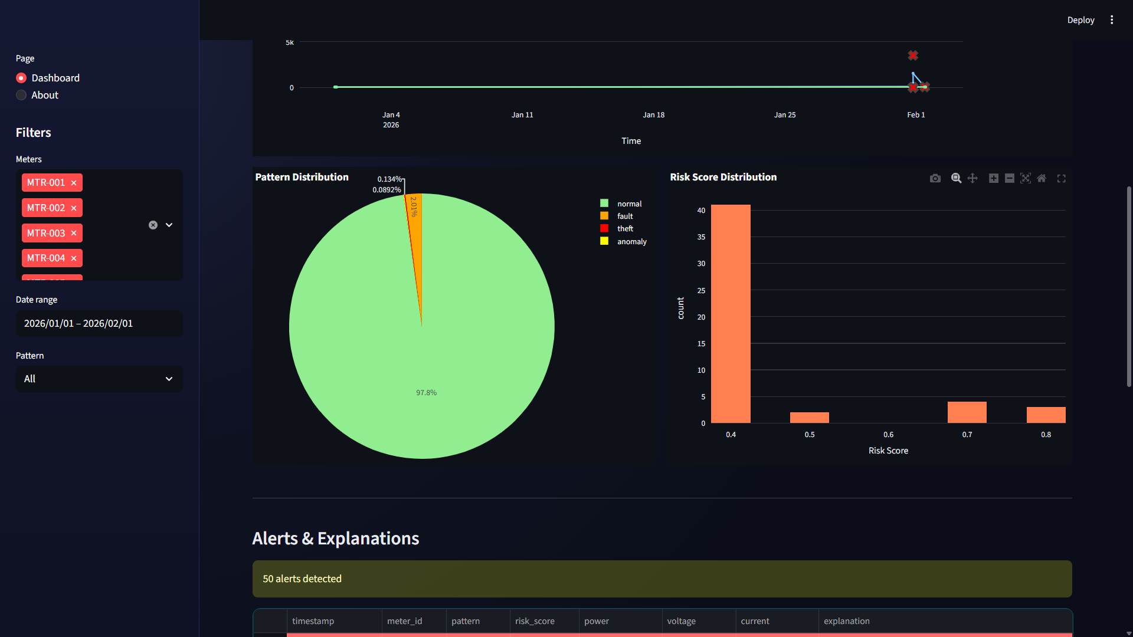
Task: Open the three-dot settings menu
Action: coord(1112,19)
